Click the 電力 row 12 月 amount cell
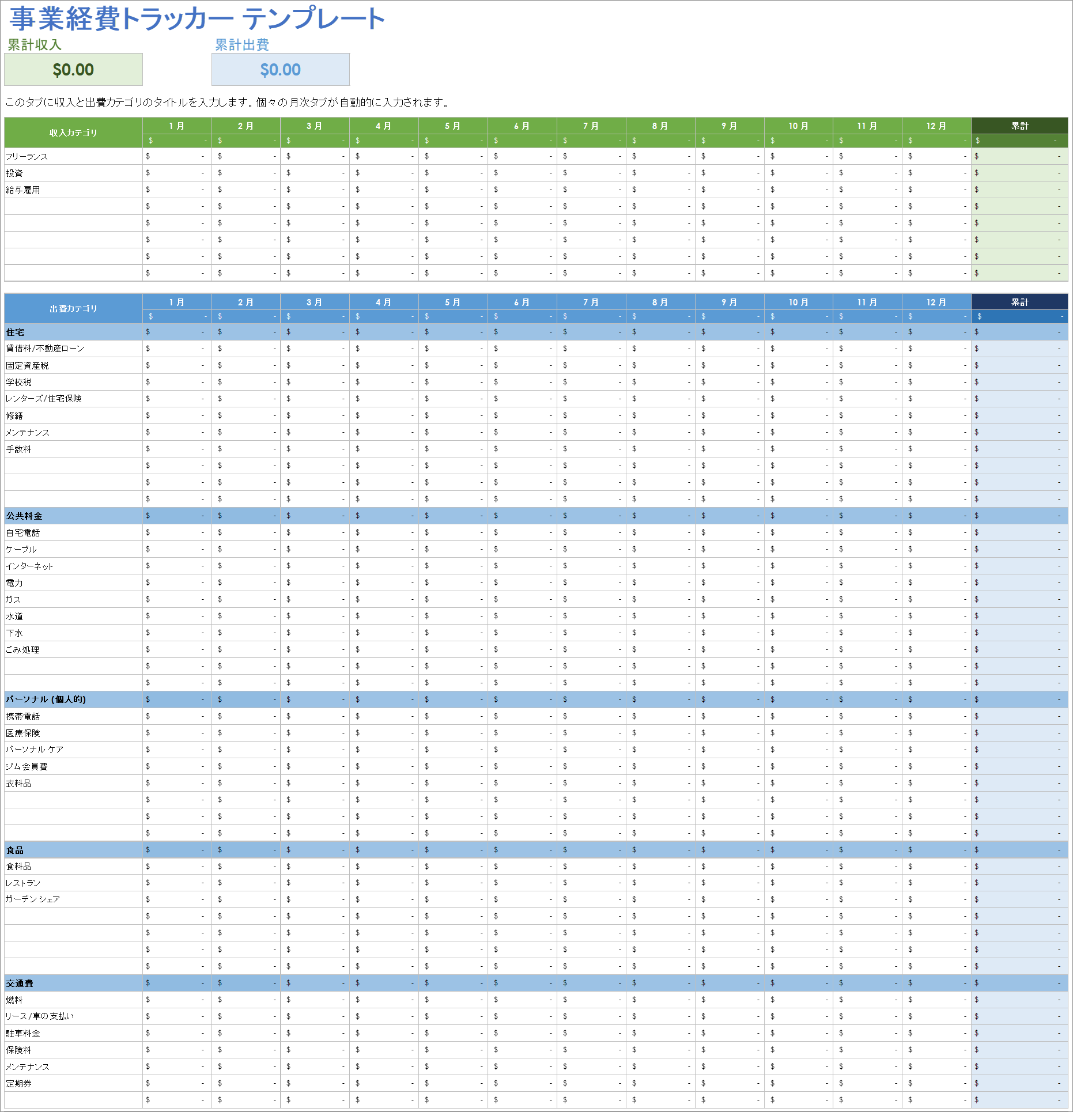 point(936,583)
